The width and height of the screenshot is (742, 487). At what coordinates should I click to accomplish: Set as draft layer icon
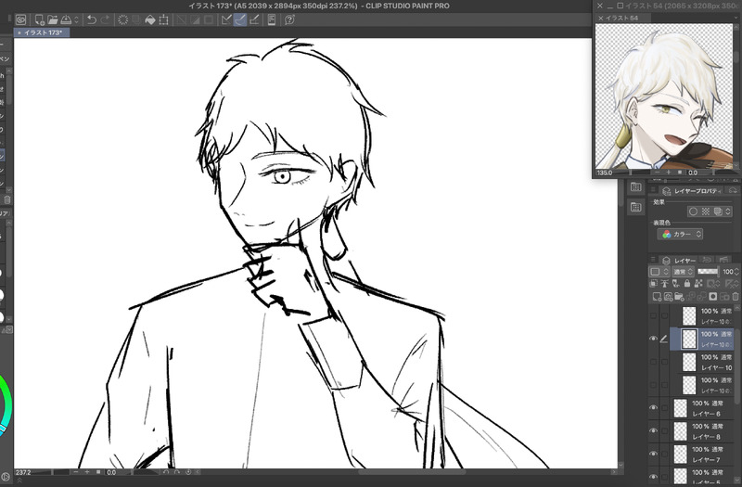[676, 284]
